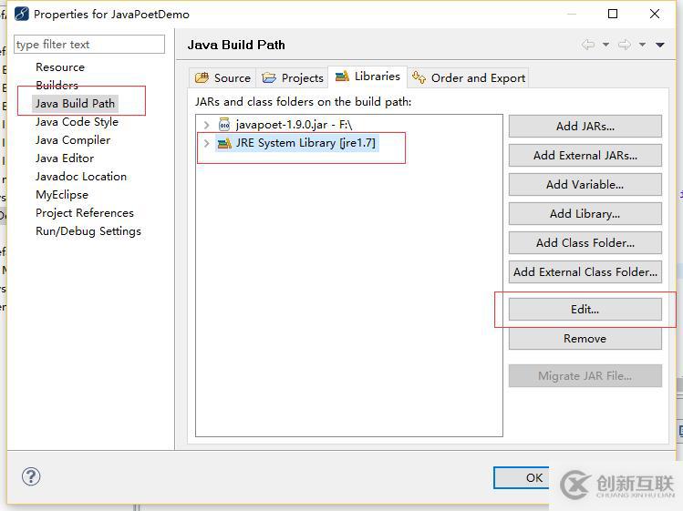The image size is (683, 511).
Task: Switch to the Source tab
Action: coord(222,78)
